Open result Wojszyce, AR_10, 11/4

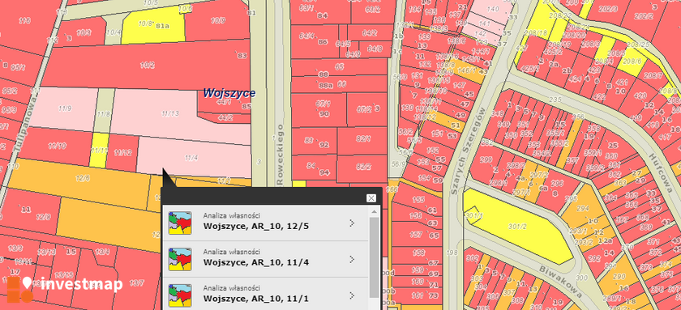[x=265, y=259]
